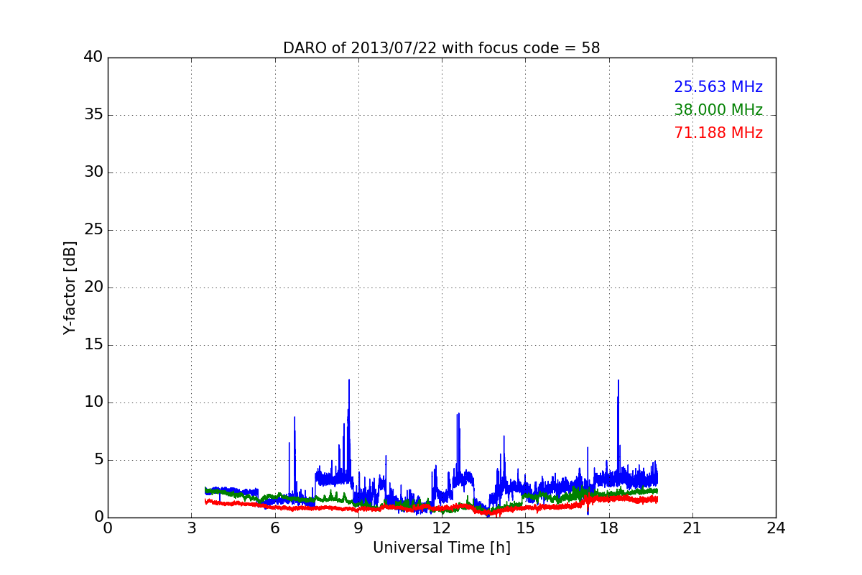Click x-axis tick label '18'
The height and width of the screenshot is (575, 862).
[609, 528]
